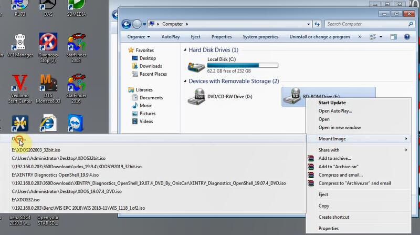This screenshot has width=420, height=235.
Task: Select Create shortcut menu entry
Action: (359, 217)
